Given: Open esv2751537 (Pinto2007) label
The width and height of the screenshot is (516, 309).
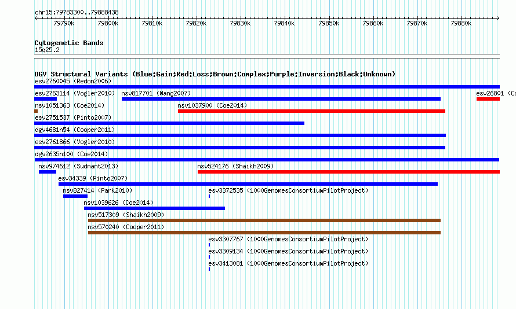Looking at the screenshot, I should [x=73, y=117].
